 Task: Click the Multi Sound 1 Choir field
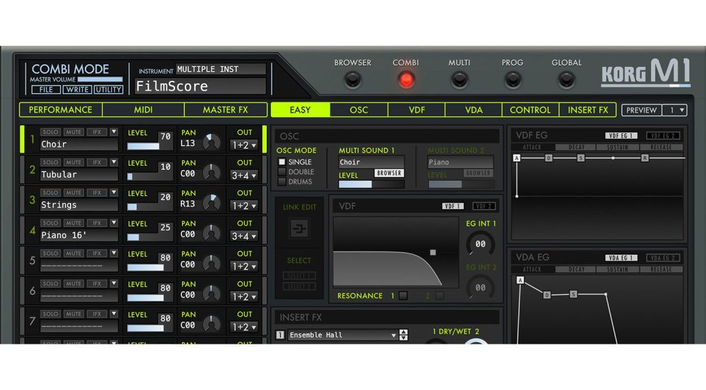click(x=372, y=162)
